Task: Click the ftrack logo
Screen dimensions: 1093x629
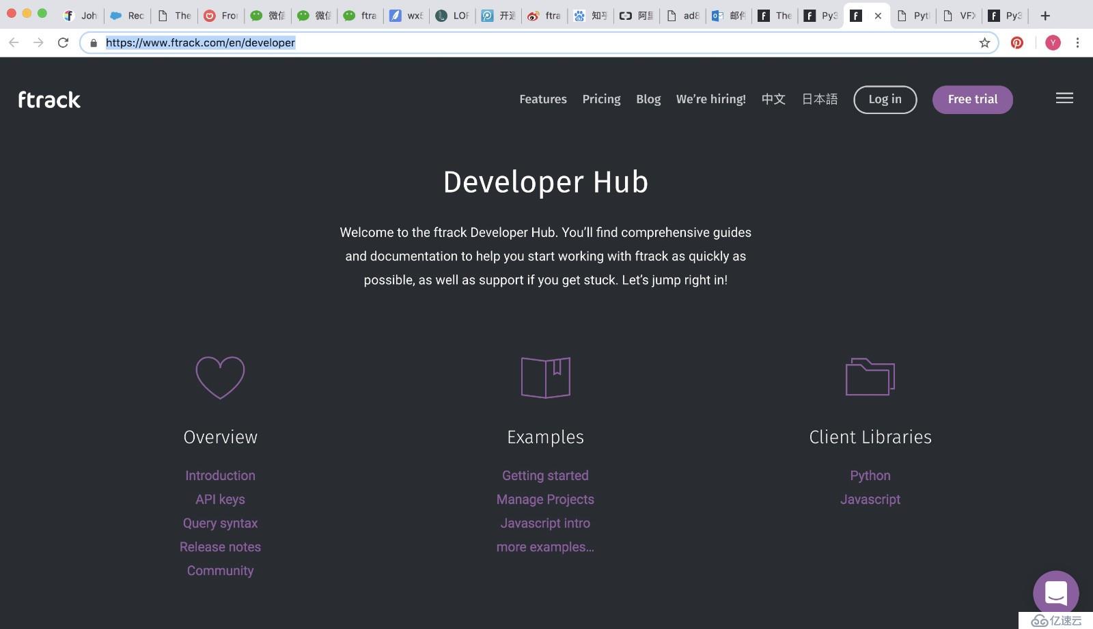Action: pos(49,100)
